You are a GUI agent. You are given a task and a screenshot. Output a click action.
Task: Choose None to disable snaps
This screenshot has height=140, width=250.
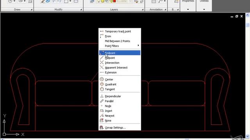120,121
